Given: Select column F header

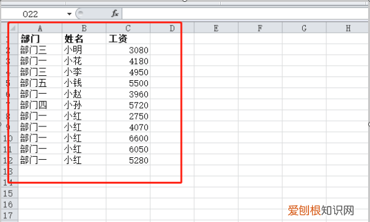Looking at the screenshot, I should (260, 28).
